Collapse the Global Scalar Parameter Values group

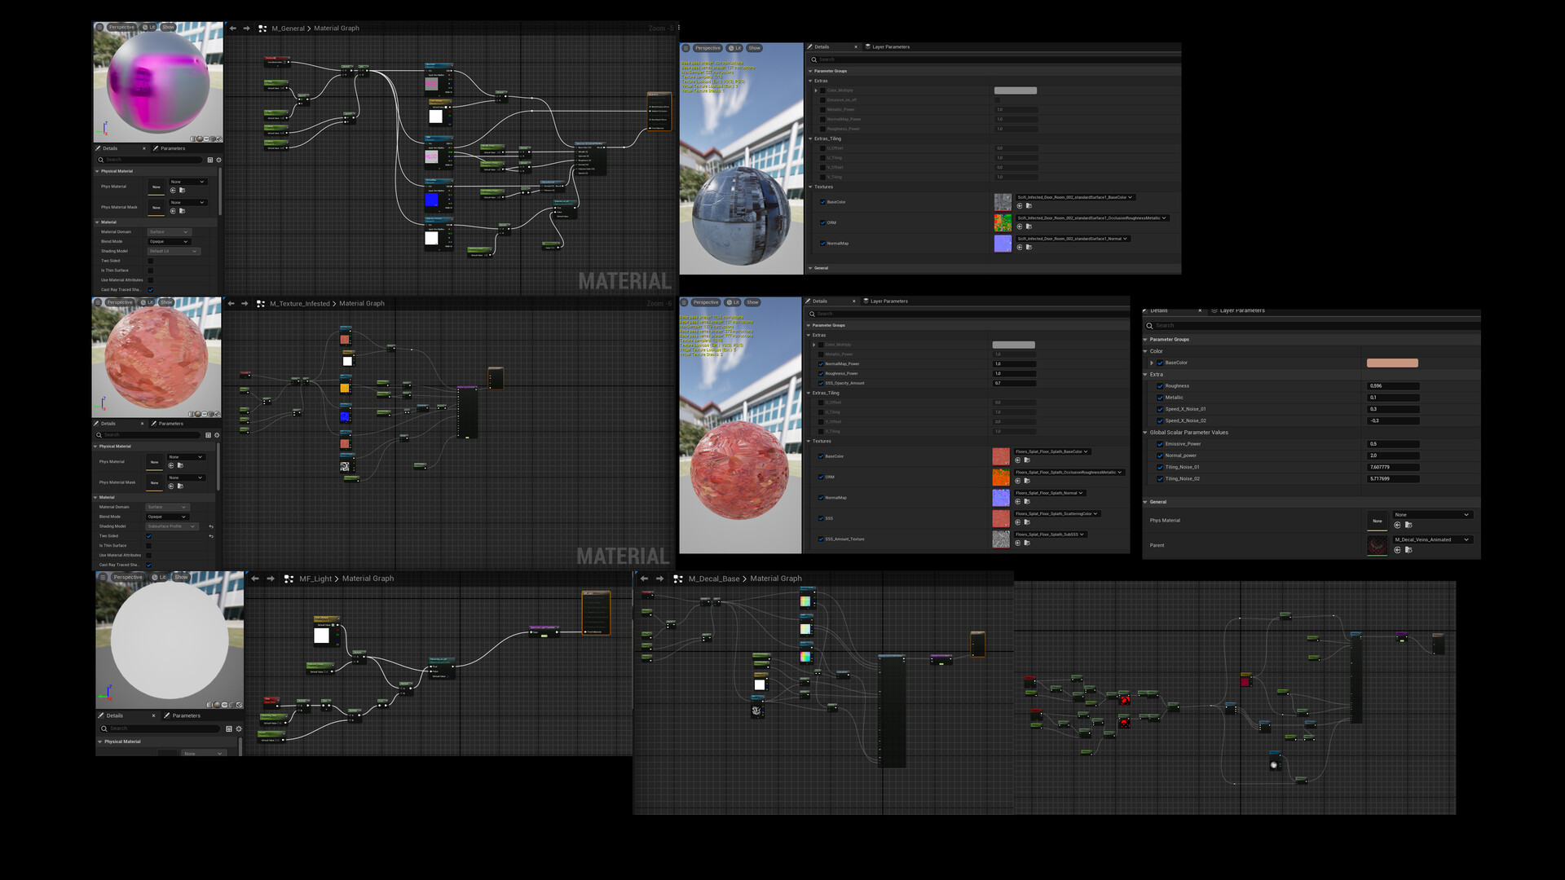pyautogui.click(x=1145, y=433)
